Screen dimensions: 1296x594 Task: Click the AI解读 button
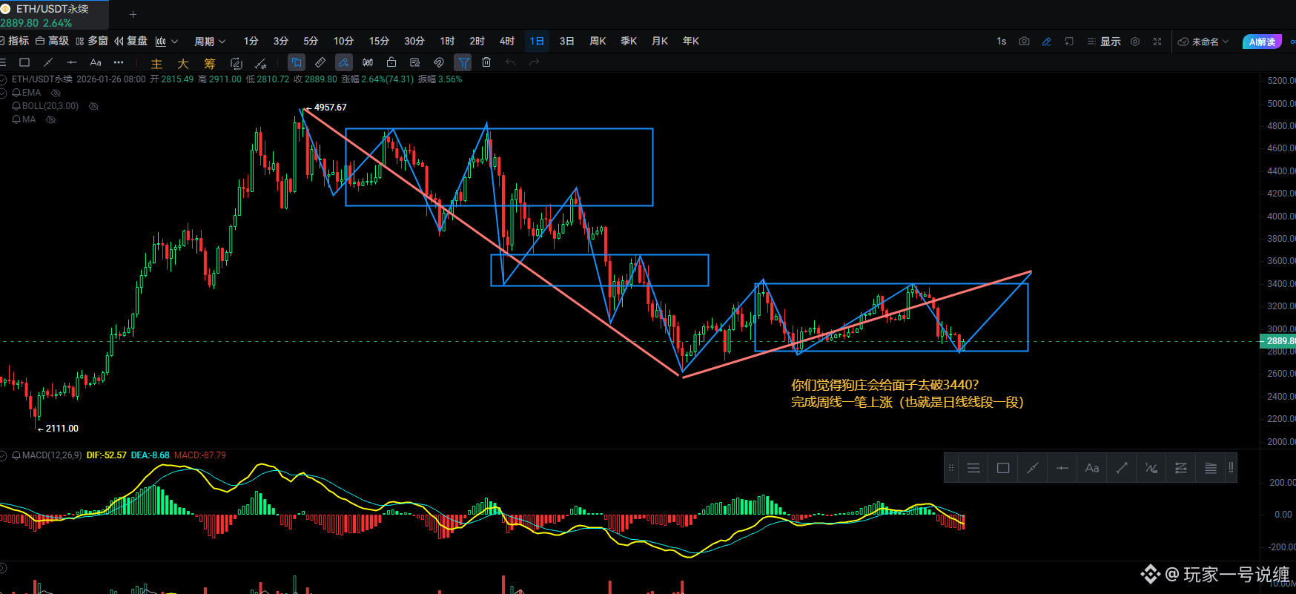click(x=1262, y=42)
